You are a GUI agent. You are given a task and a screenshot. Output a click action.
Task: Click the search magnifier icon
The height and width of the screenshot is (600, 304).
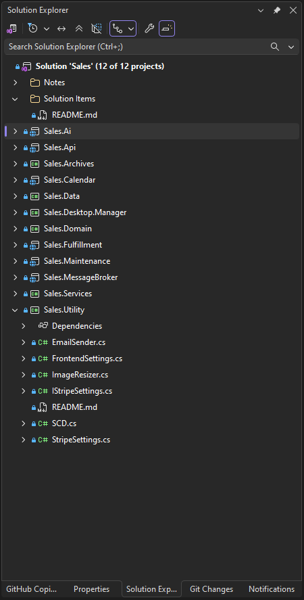tap(274, 47)
